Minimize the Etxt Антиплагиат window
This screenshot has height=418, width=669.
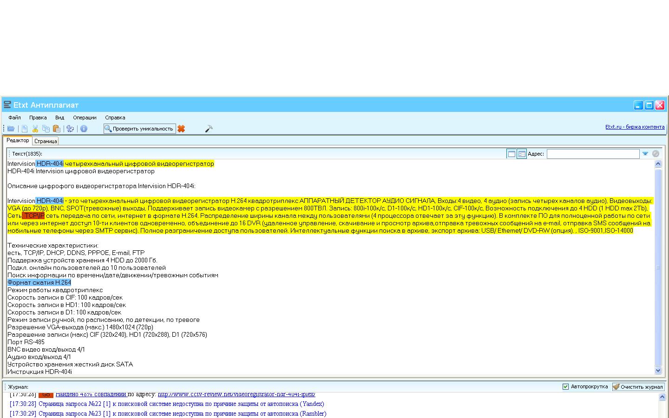[x=638, y=105]
